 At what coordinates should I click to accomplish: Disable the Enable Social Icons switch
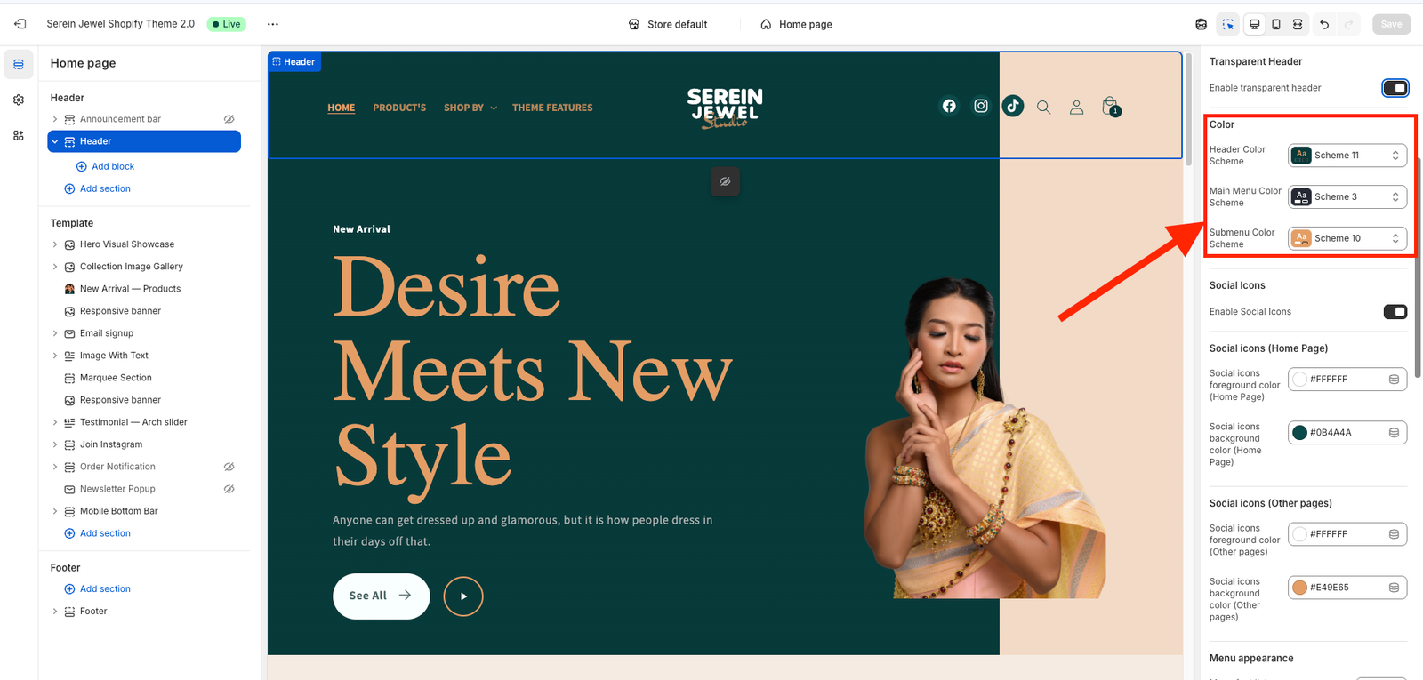point(1395,312)
